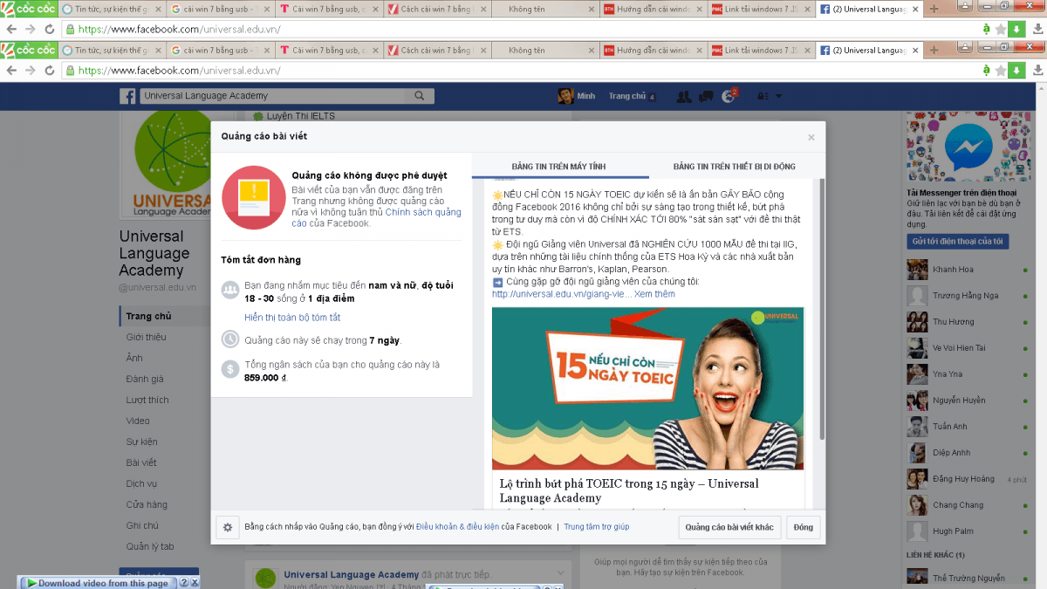
Task: Click the audience people icon in the order summary
Action: coord(230,289)
